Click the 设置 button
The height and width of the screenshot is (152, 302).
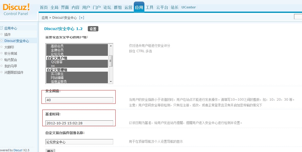tap(93, 29)
